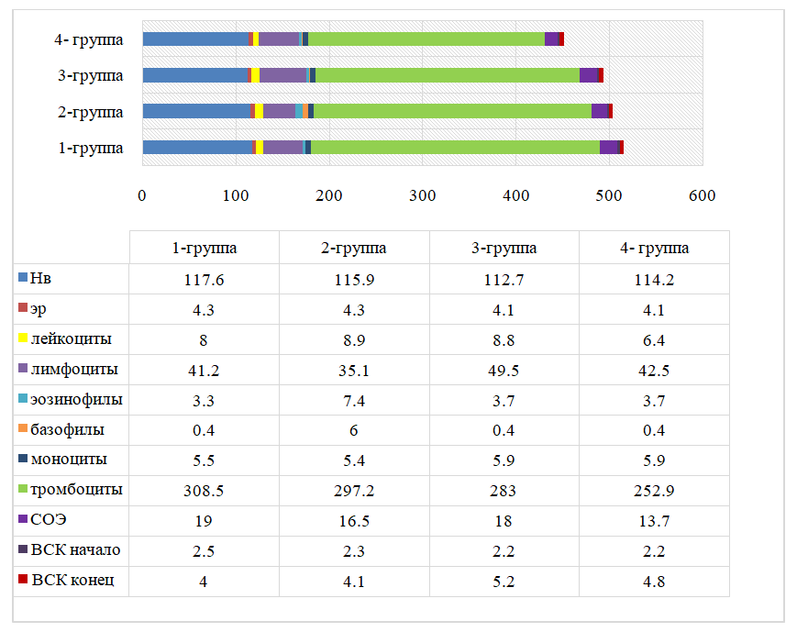Select the yellow лейкоциты legend swatch
The height and width of the screenshot is (632, 797).
click(x=23, y=338)
